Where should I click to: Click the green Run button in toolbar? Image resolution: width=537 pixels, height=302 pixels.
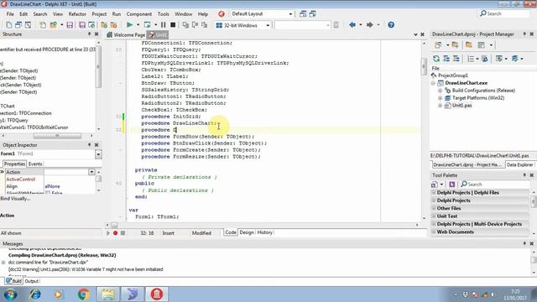pyautogui.click(x=129, y=25)
